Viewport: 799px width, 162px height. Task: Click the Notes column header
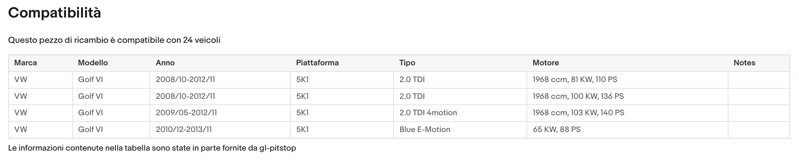[759, 63]
